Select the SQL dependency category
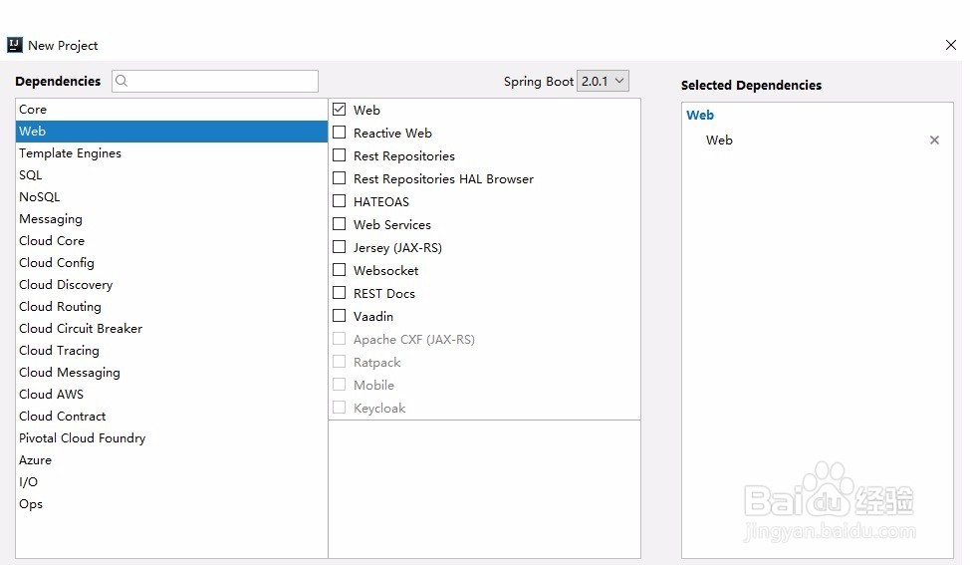970x565 pixels. (31, 175)
